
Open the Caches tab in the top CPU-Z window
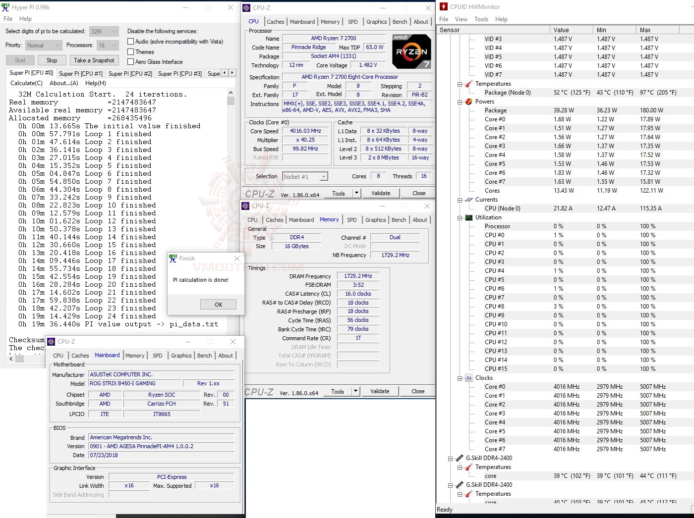click(276, 22)
